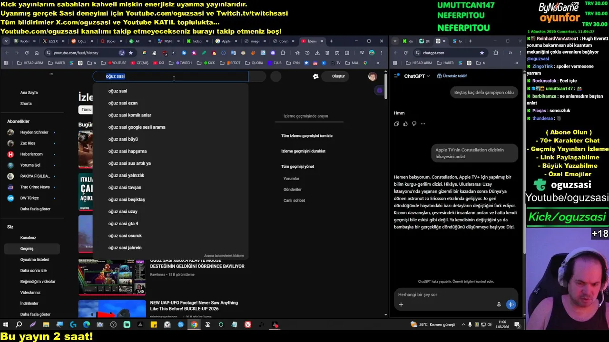Start ChatGPT voice mode button
609x342 pixels.
(511, 304)
